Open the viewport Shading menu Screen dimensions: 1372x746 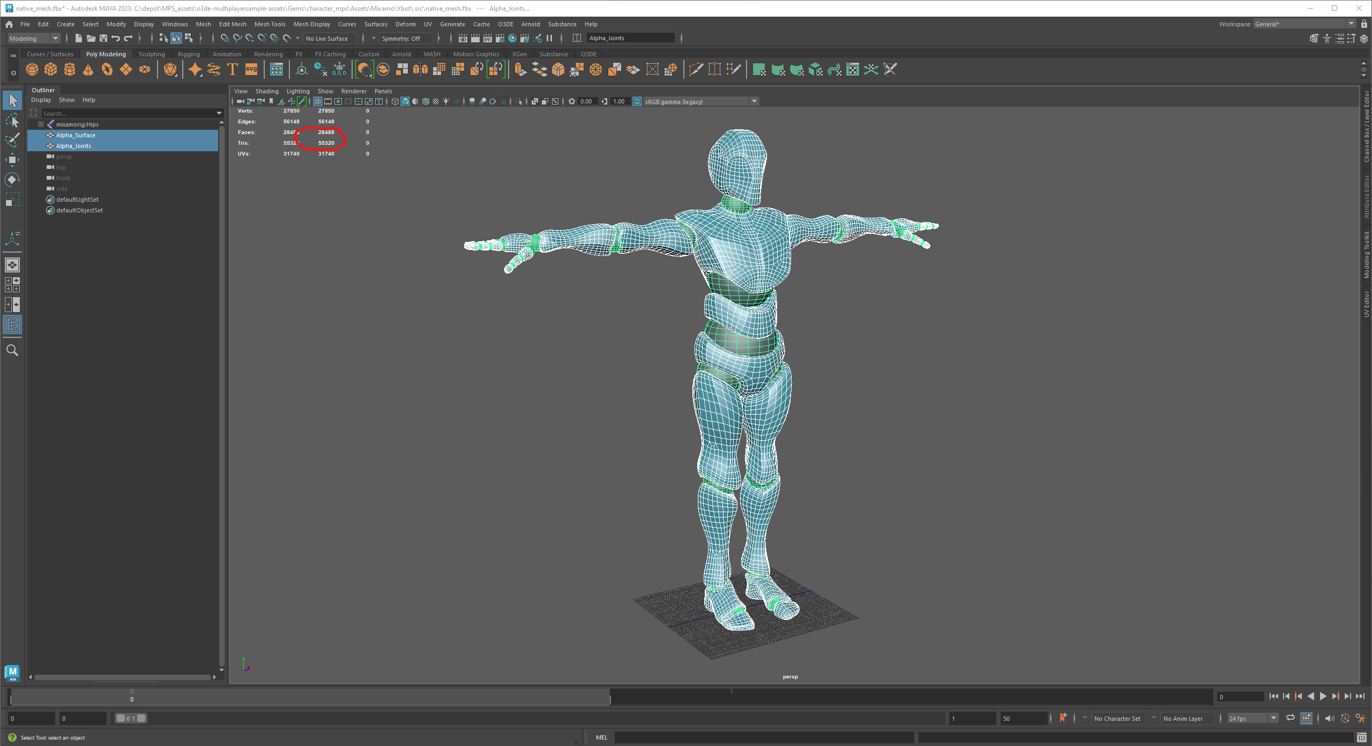[x=267, y=91]
